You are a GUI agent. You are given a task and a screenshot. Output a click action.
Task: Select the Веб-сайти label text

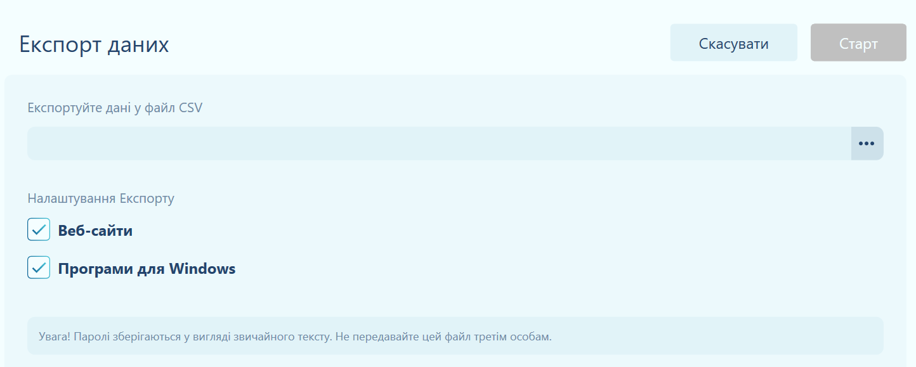(x=95, y=231)
